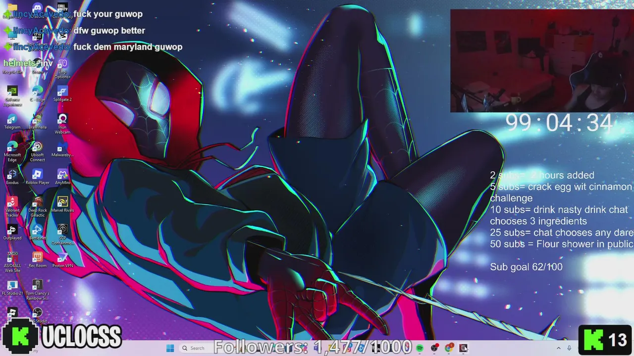Launch Ubisoft Connect shortcut

pyautogui.click(x=37, y=151)
